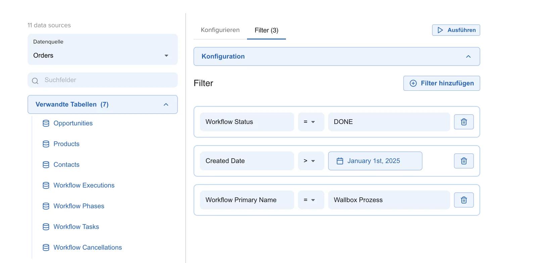Click the Workflow Primary Name field selector
The image size is (537, 263).
pyautogui.click(x=247, y=200)
